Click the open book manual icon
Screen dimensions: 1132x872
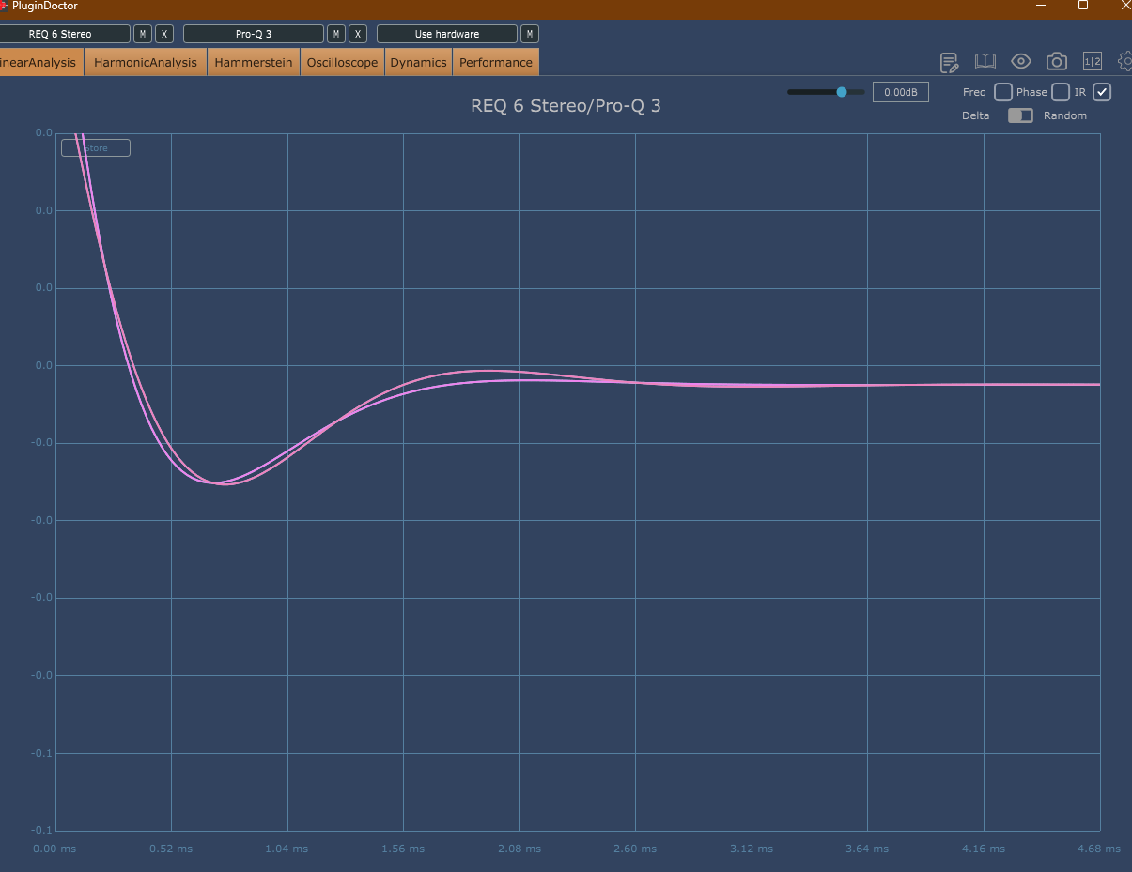[x=985, y=62]
